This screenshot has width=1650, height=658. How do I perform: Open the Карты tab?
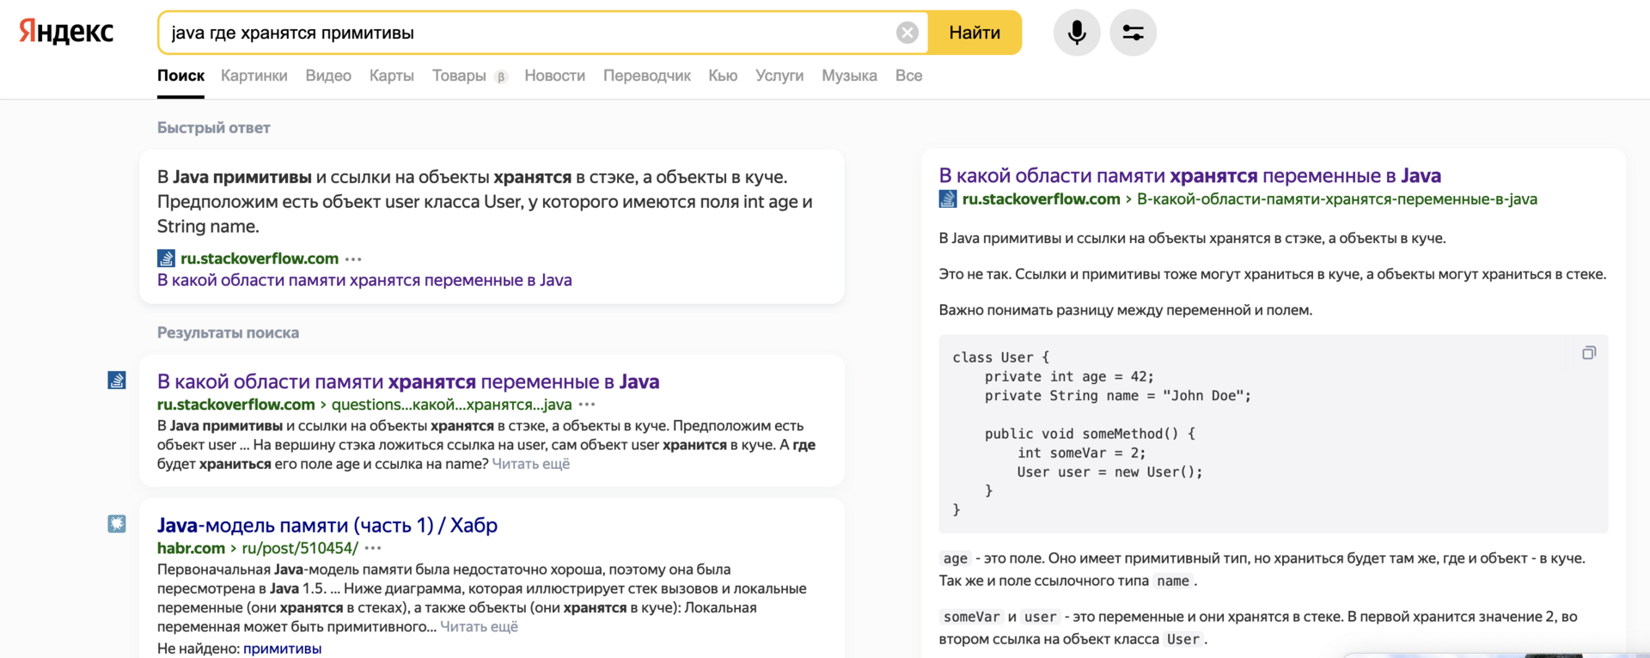click(392, 76)
